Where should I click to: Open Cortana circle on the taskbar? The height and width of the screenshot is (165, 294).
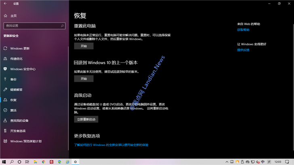pyautogui.click(x=19, y=162)
